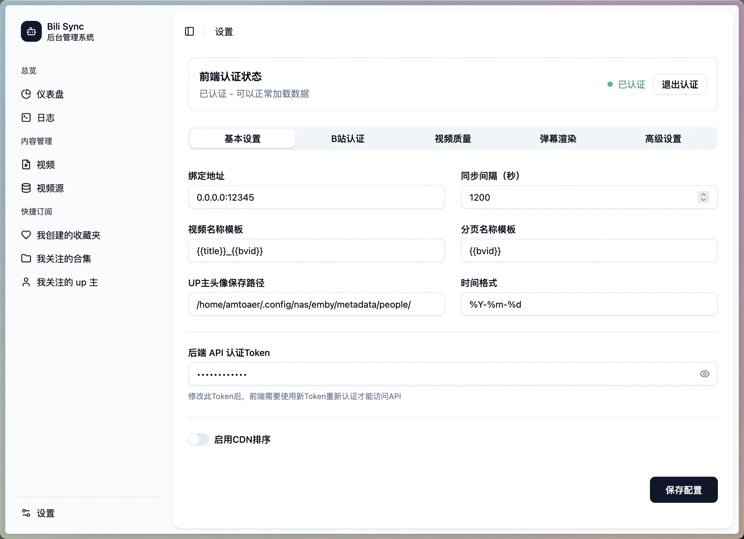Viewport: 744px width, 539px height.
Task: Enable the 启用CDN排序 toggle
Action: point(199,439)
